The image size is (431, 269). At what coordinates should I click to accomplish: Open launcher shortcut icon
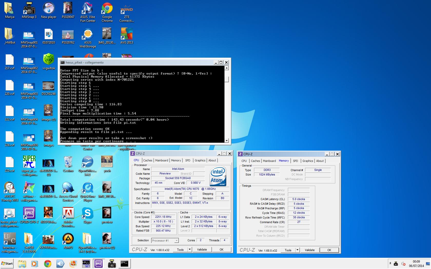coord(9,243)
